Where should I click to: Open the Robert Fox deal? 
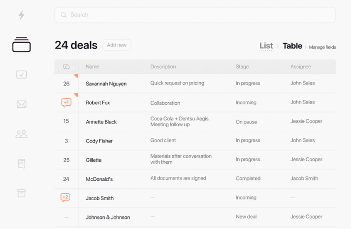[98, 103]
